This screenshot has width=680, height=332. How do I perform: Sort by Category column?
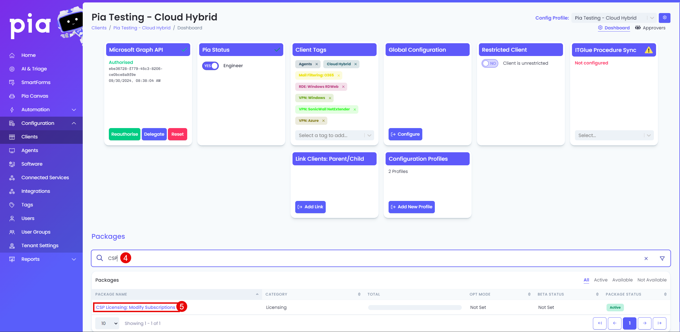[x=313, y=294]
